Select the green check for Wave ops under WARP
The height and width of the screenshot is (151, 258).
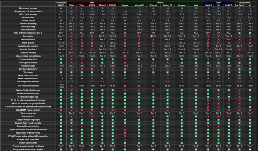tap(61, 72)
